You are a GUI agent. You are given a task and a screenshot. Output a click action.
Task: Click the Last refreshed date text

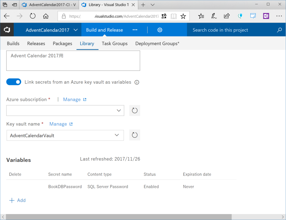coord(110,159)
